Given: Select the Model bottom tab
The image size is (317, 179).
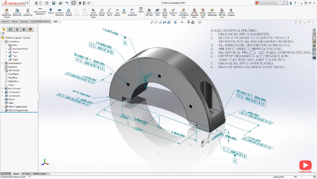Looking at the screenshot, I should (16, 174).
